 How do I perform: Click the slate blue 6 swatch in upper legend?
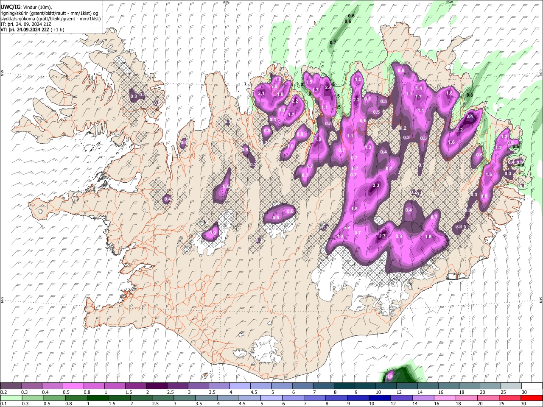[302, 386]
